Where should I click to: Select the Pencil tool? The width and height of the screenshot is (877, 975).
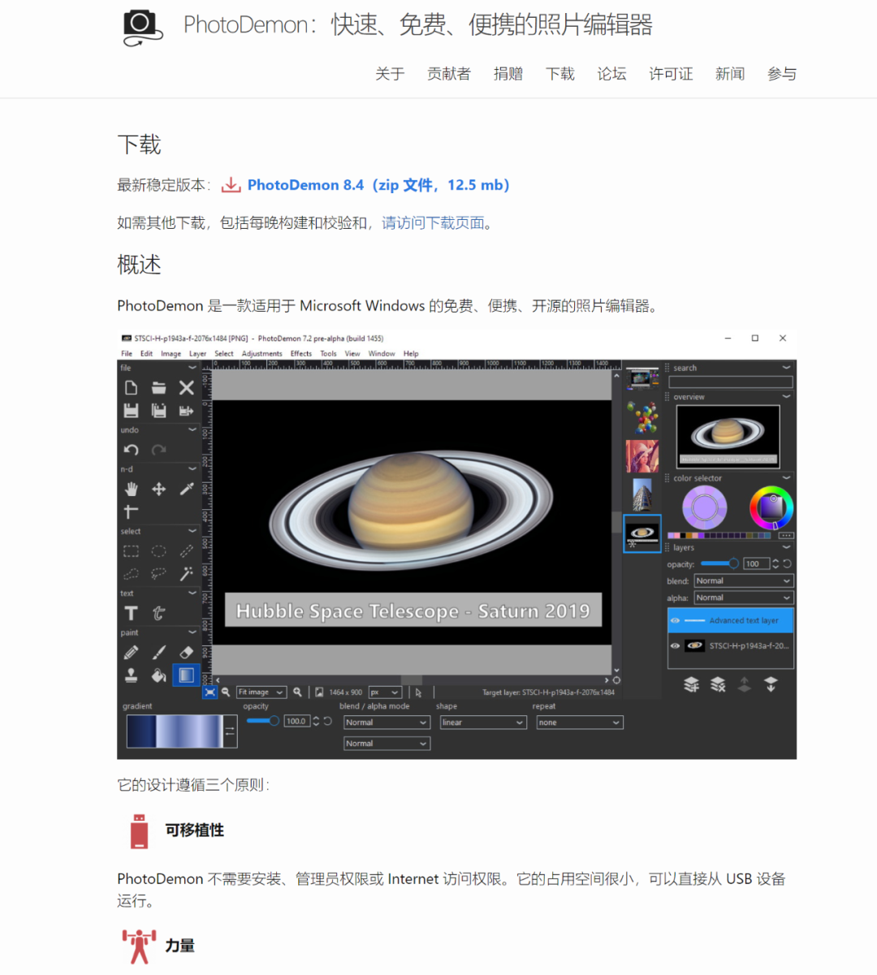(131, 652)
